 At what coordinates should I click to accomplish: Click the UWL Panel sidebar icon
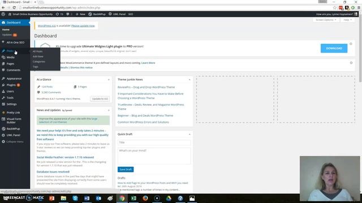tap(3, 135)
